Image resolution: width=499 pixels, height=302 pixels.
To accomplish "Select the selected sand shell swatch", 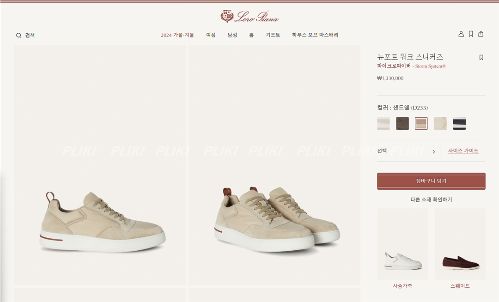I will (x=421, y=123).
